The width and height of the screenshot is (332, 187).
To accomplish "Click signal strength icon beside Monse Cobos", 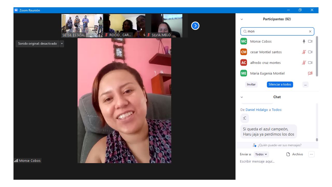I will [16, 161].
